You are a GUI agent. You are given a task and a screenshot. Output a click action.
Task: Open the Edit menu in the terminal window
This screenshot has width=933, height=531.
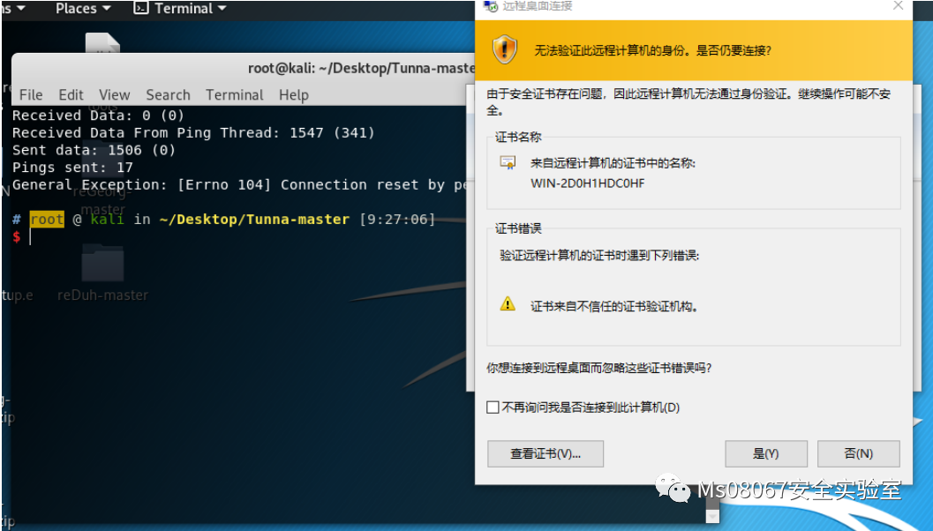coord(71,94)
